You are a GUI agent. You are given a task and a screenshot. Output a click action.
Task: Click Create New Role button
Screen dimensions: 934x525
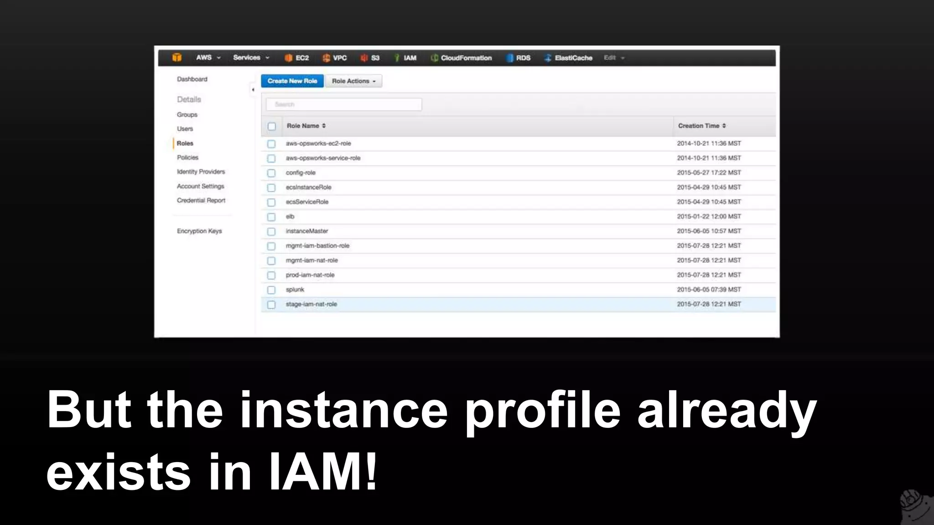[292, 81]
